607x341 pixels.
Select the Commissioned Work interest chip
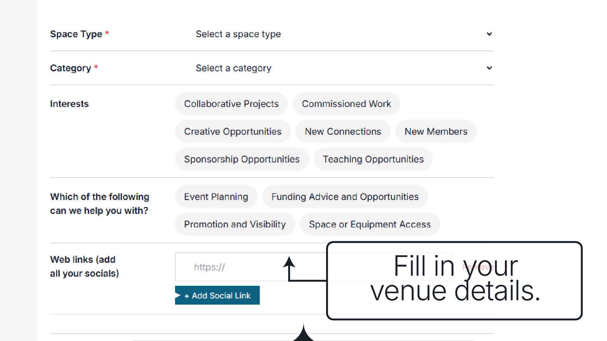click(346, 104)
